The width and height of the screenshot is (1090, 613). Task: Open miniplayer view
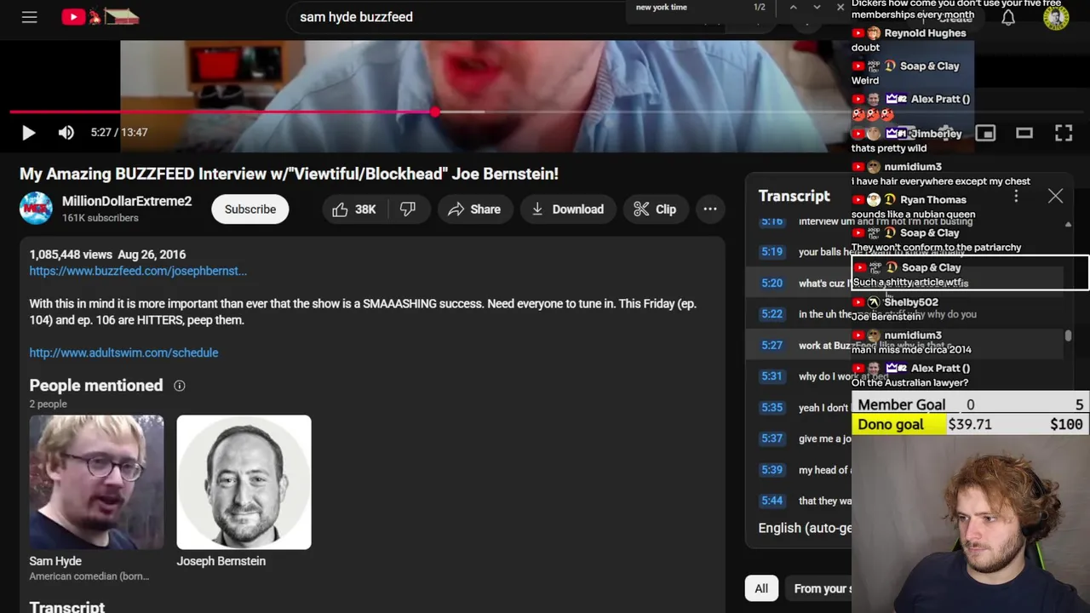pyautogui.click(x=985, y=133)
